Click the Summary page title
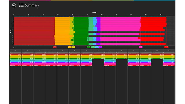The width and height of the screenshot is (185, 104). [x=32, y=5]
